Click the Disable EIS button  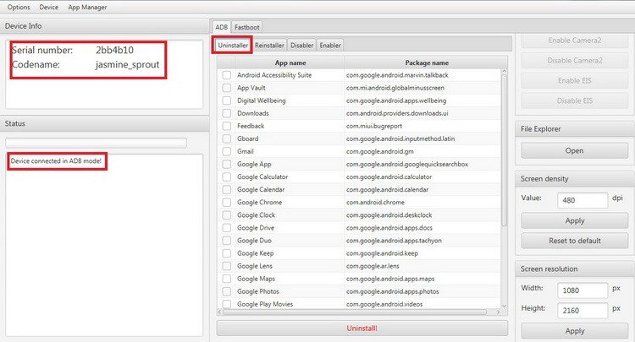click(575, 101)
